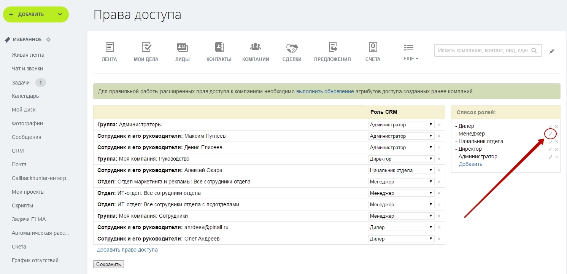Viewport: 567px width, 274px height.
Task: Open favorites settings gear next to Избранное
Action: coord(48,40)
